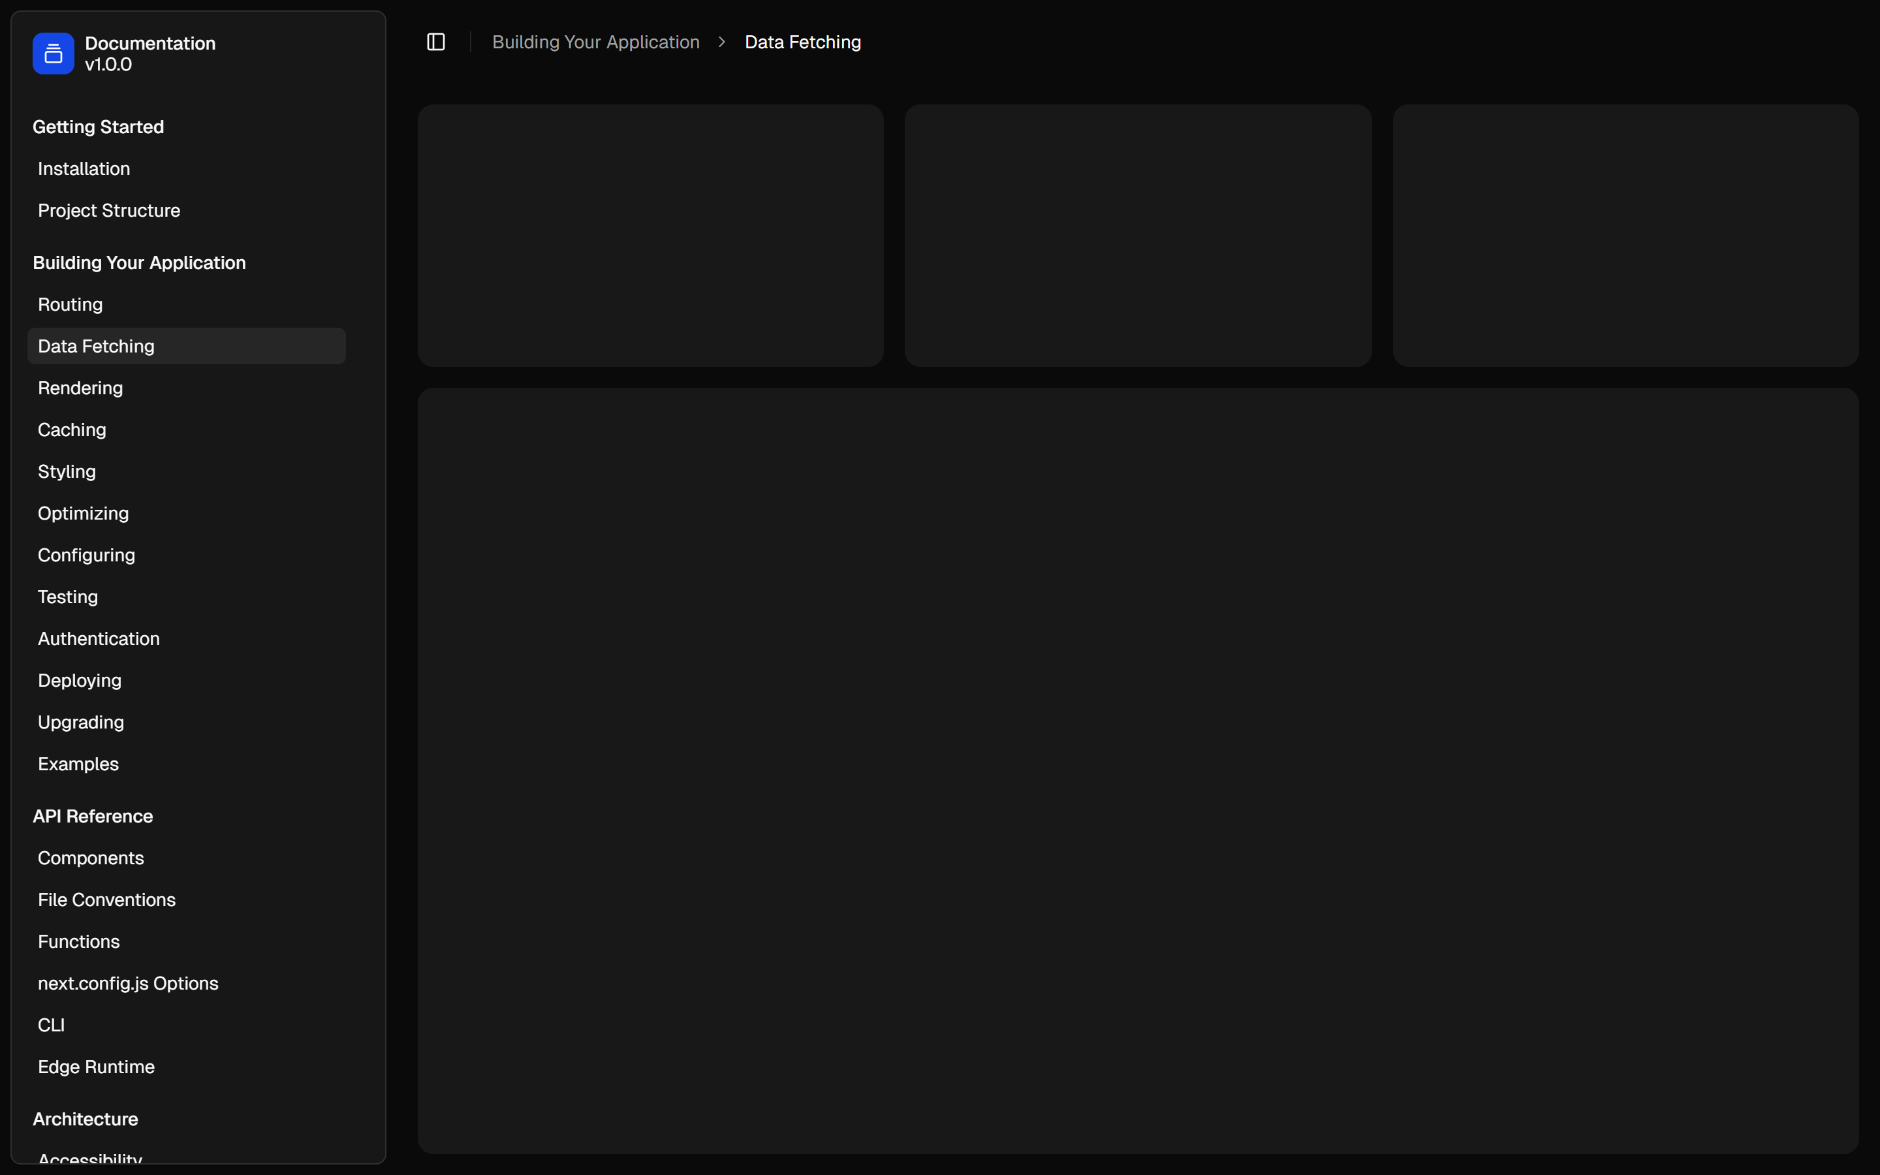The width and height of the screenshot is (1880, 1175).
Task: Click the large content placeholder area
Action: [x=1137, y=770]
